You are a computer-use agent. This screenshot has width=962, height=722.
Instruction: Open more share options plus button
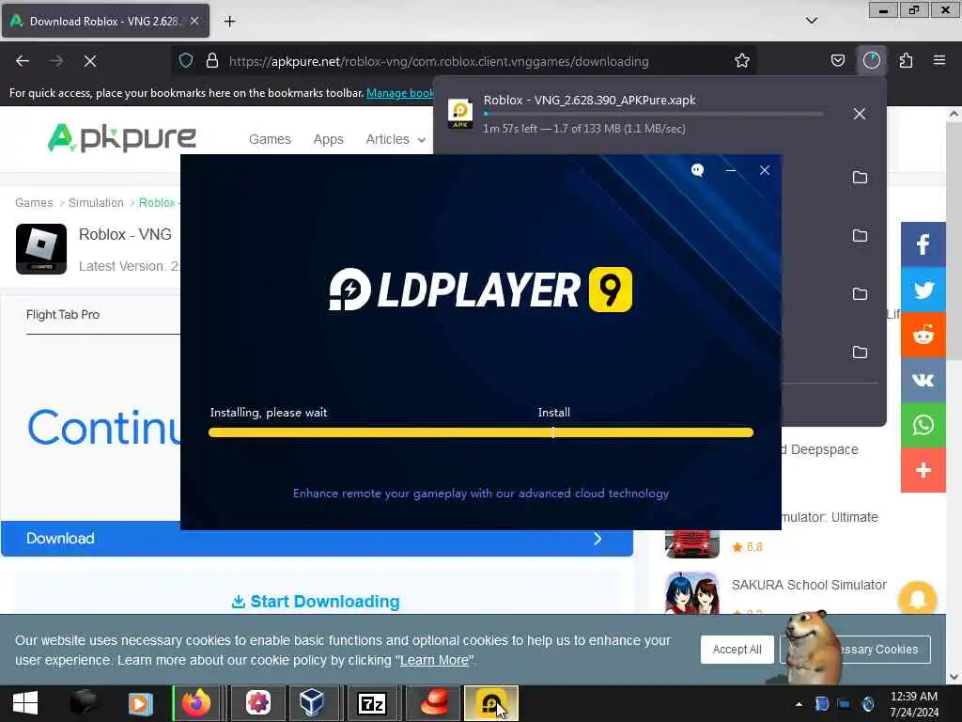coord(923,470)
